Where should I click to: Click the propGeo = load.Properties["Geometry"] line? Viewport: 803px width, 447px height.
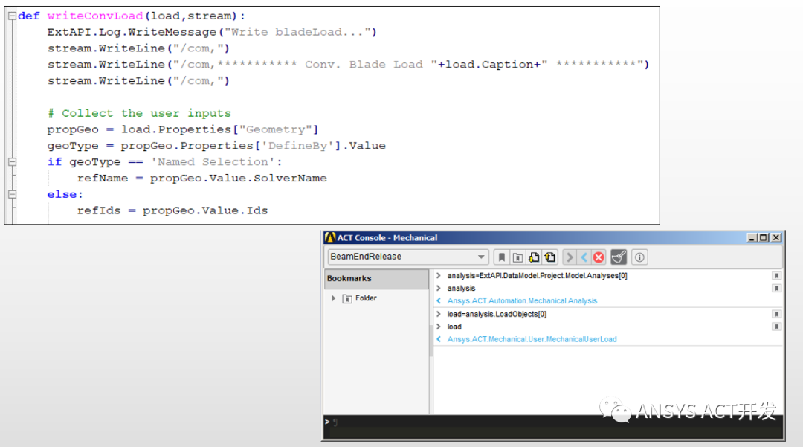pyautogui.click(x=183, y=129)
